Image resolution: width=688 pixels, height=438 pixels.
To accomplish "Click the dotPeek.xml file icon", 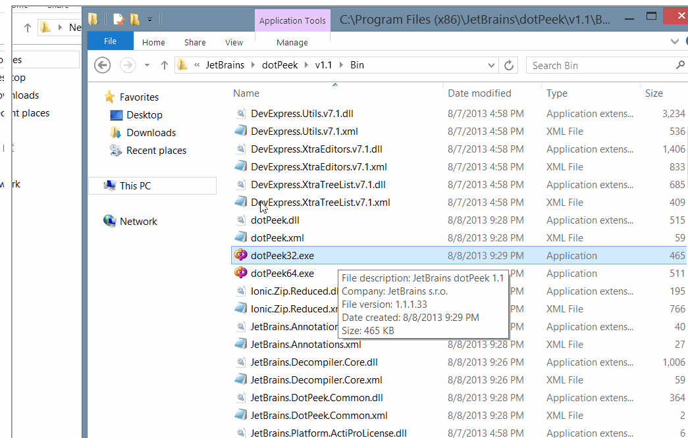I will [240, 237].
